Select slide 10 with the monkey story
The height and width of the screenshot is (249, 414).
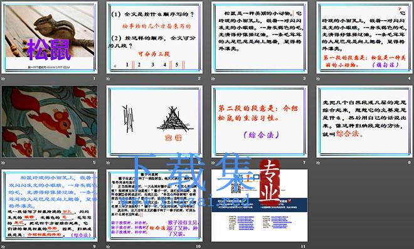154,206
